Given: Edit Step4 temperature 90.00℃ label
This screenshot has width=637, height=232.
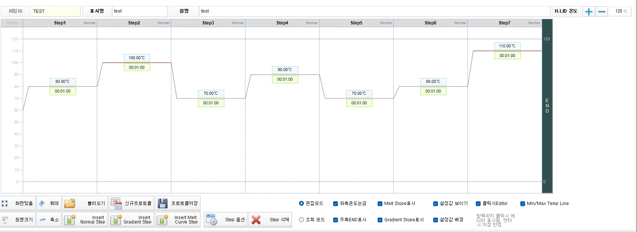Looking at the screenshot, I should (x=285, y=70).
